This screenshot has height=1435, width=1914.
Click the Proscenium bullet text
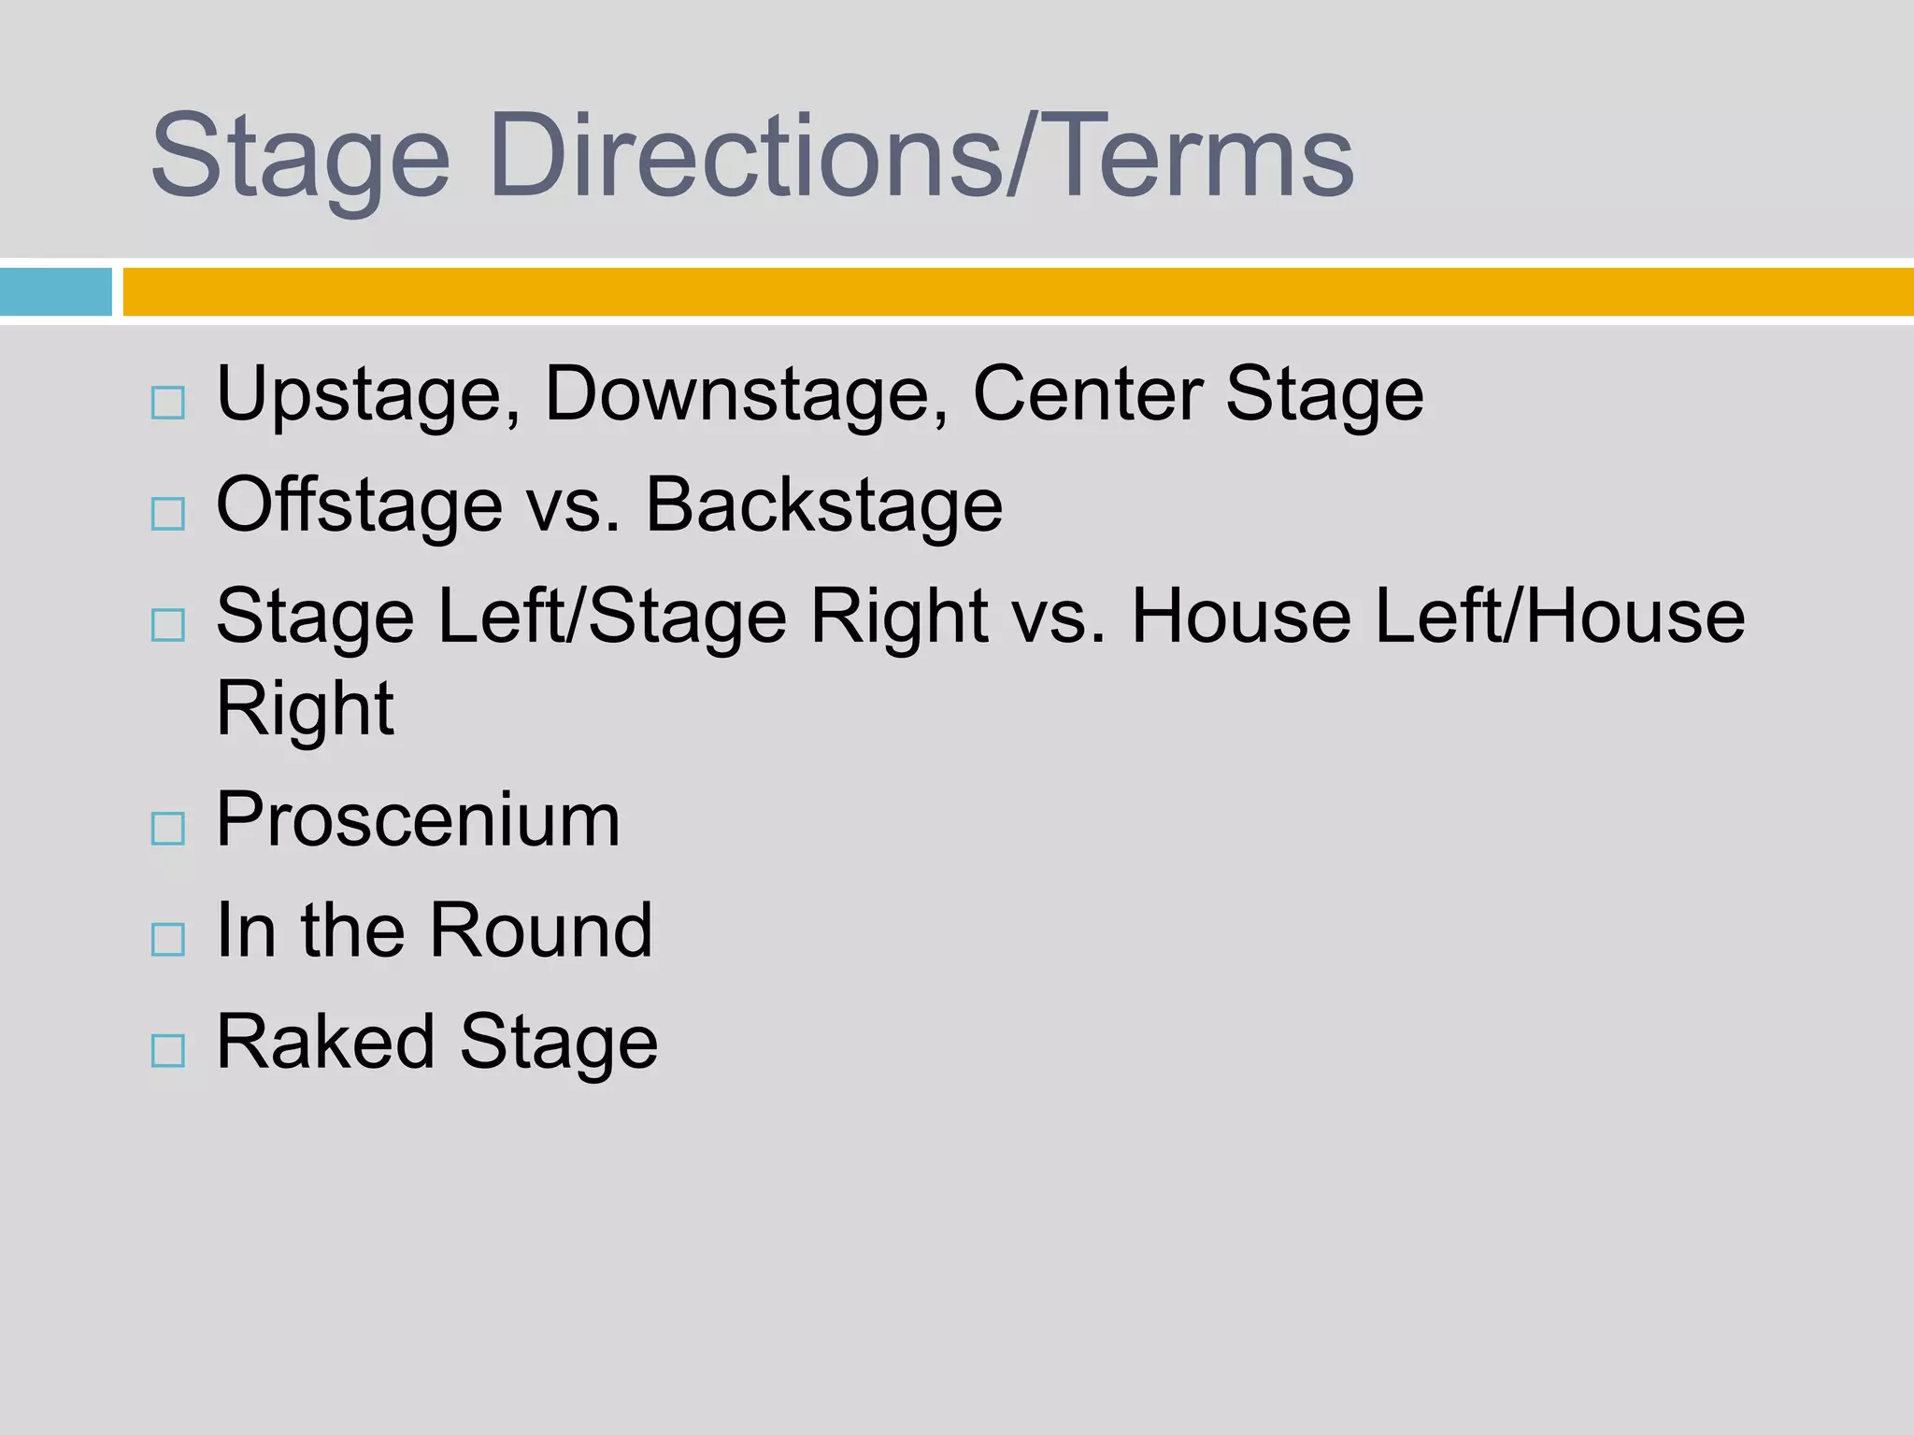point(418,820)
